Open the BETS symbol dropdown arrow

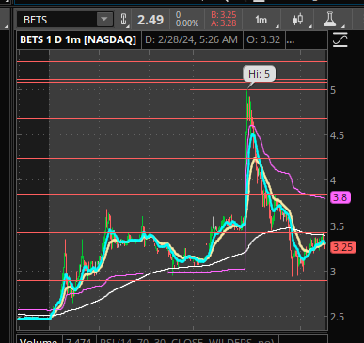click(x=104, y=20)
